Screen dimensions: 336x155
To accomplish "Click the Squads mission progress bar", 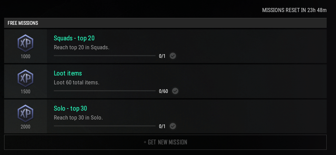I will pos(105,56).
